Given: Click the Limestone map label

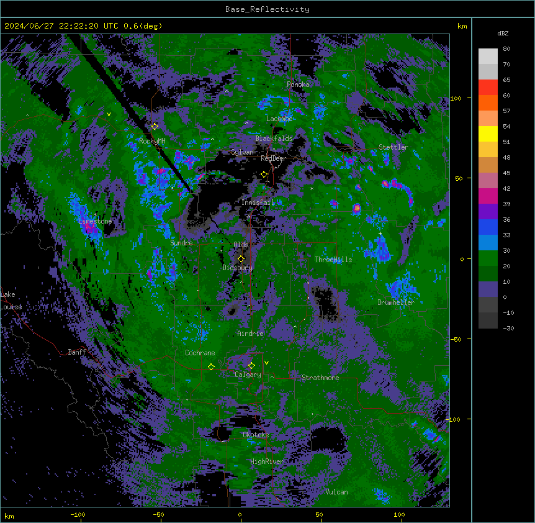Looking at the screenshot, I should click(95, 221).
